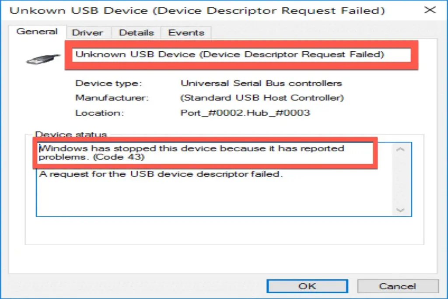The image size is (448, 299).
Task: Click the 'Location:' label
Action: (100, 113)
